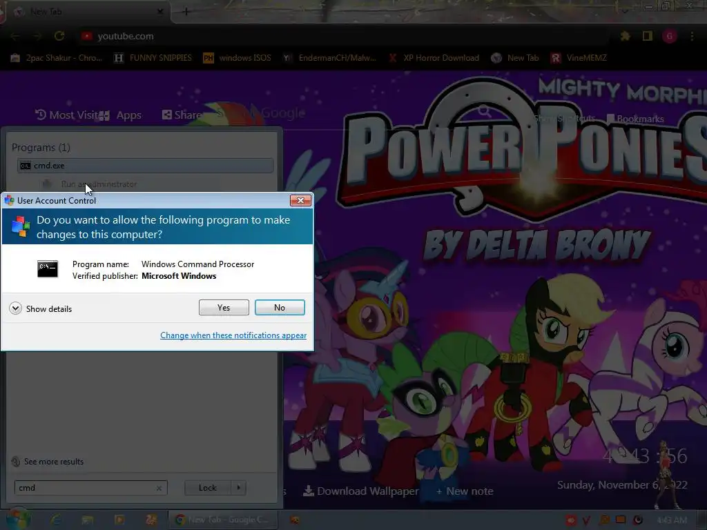The image size is (707, 530).
Task: Open 'Change when these notifications appear' link
Action: point(233,335)
